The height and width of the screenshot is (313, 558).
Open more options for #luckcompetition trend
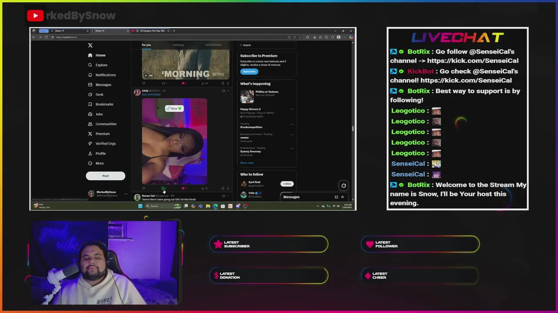[292, 124]
